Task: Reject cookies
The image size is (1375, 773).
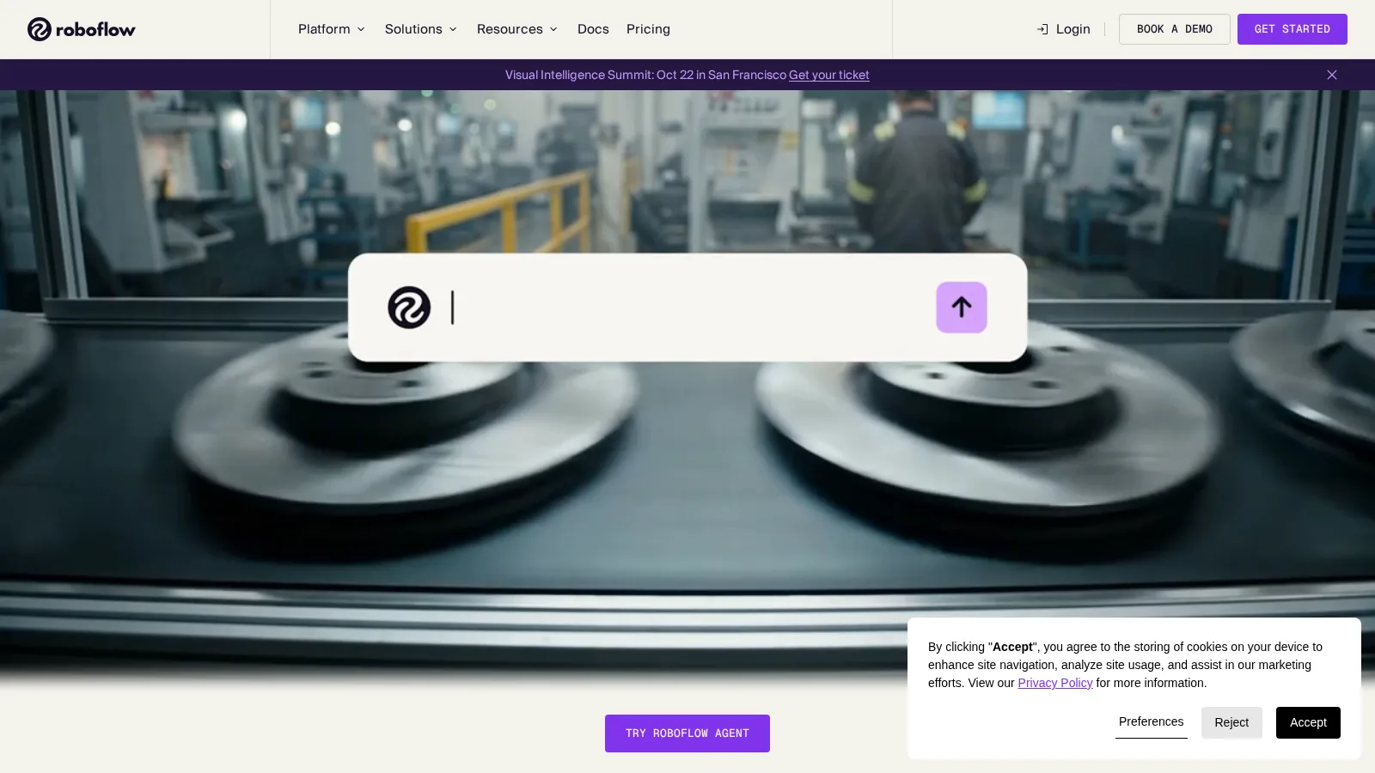Action: click(1231, 722)
